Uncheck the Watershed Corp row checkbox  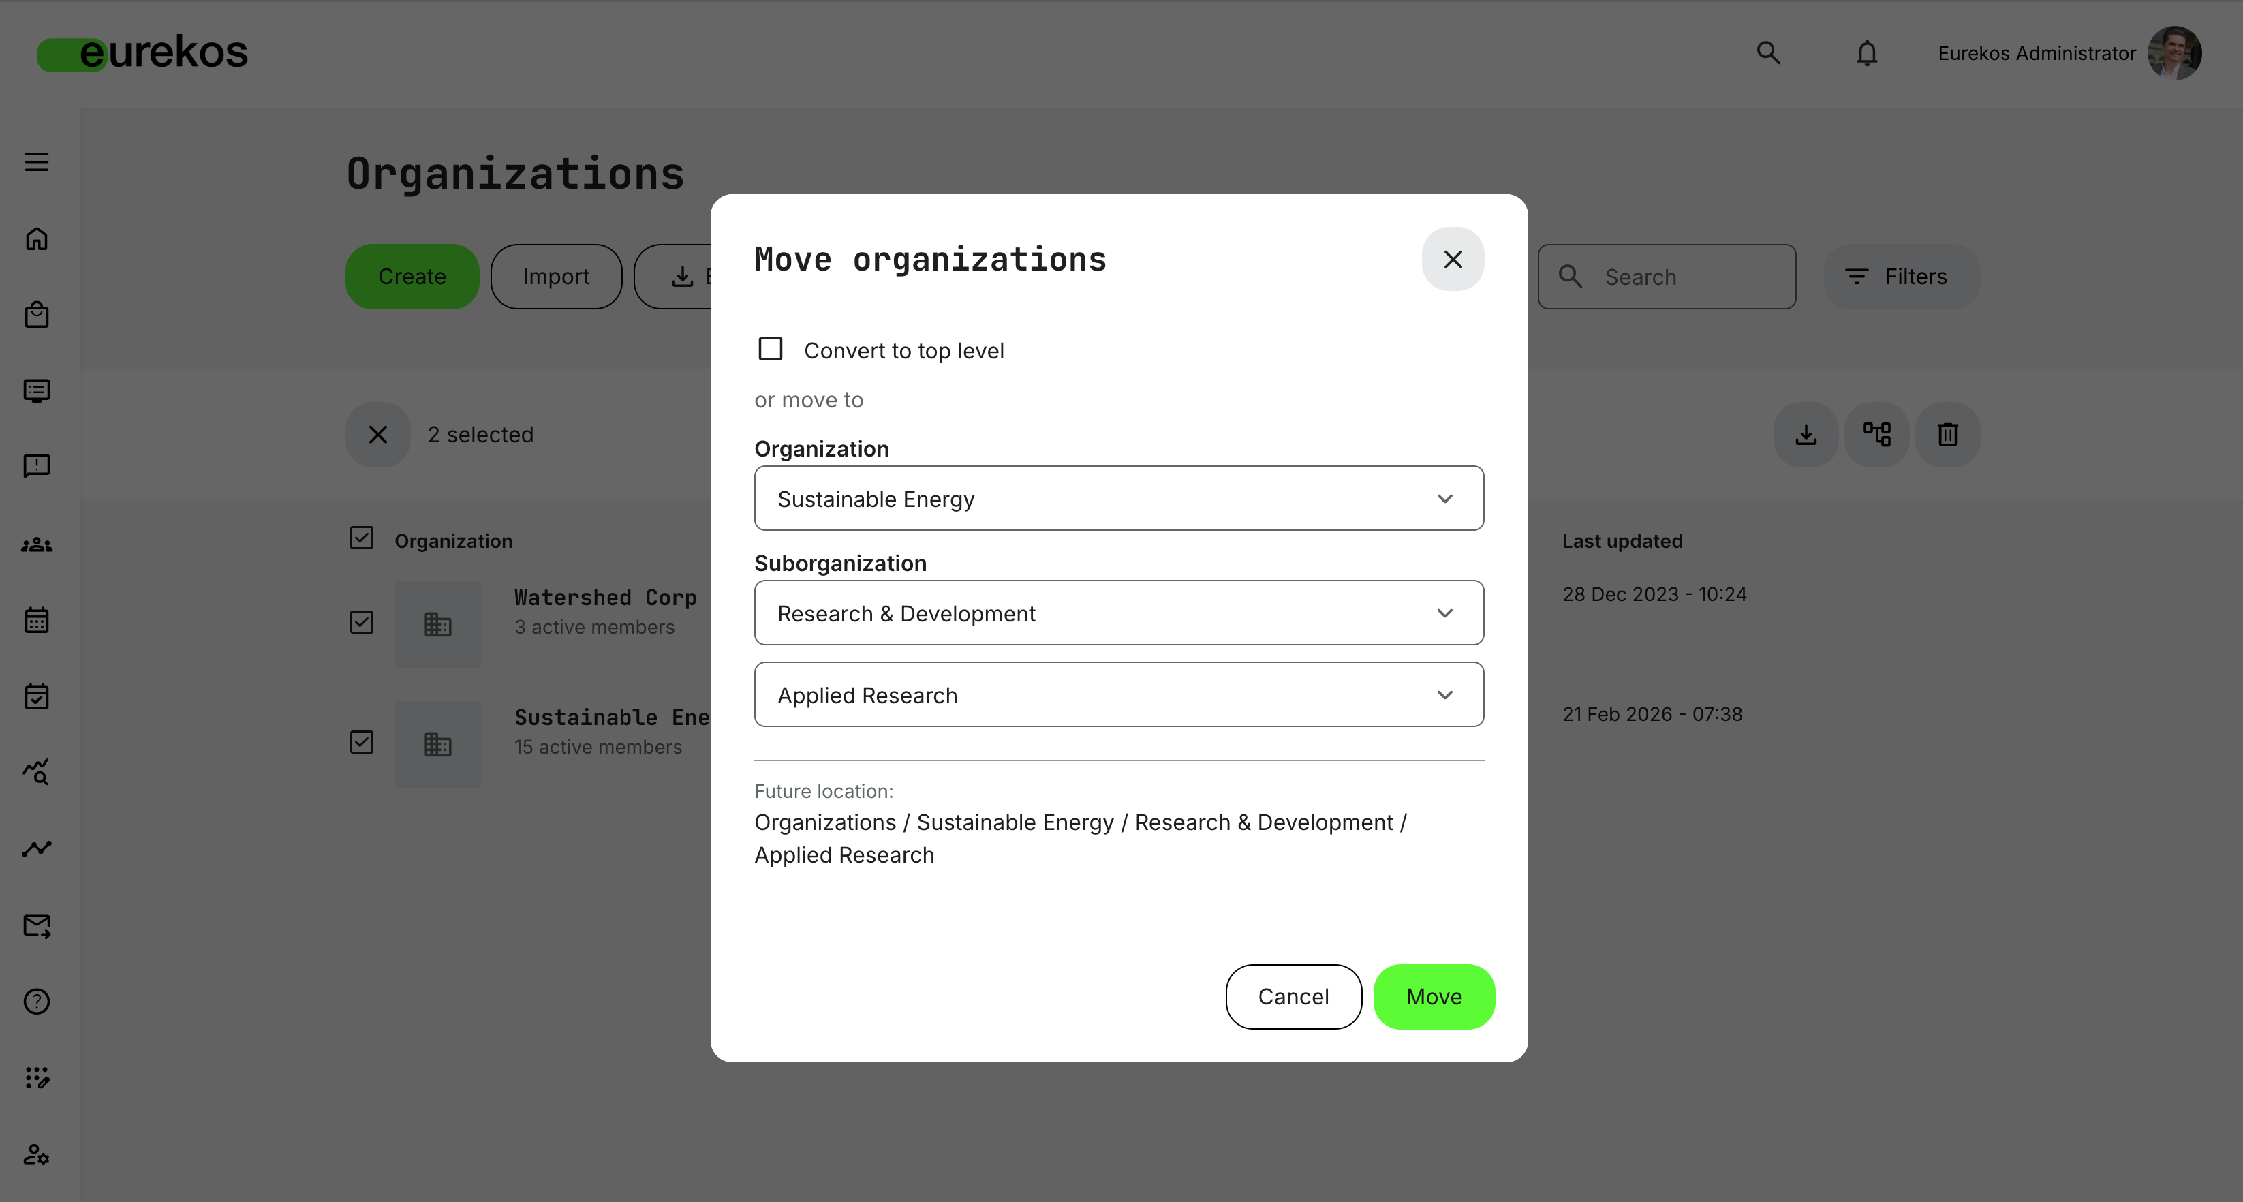pos(361,622)
